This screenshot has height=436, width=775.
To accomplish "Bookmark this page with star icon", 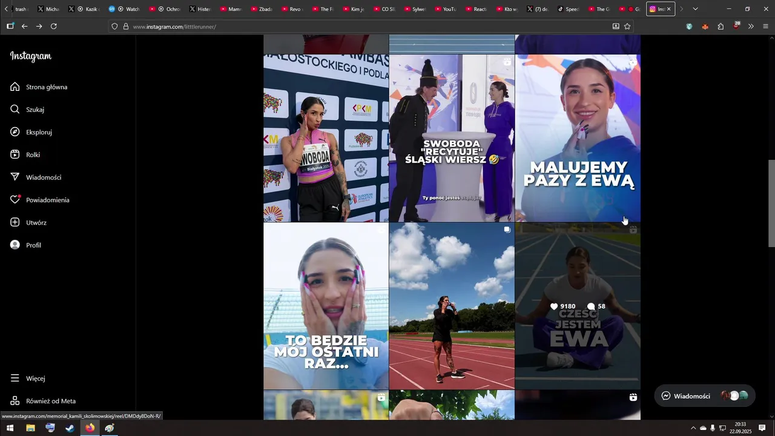I will click(x=627, y=27).
